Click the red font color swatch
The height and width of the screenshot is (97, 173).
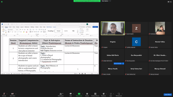(26, 32)
